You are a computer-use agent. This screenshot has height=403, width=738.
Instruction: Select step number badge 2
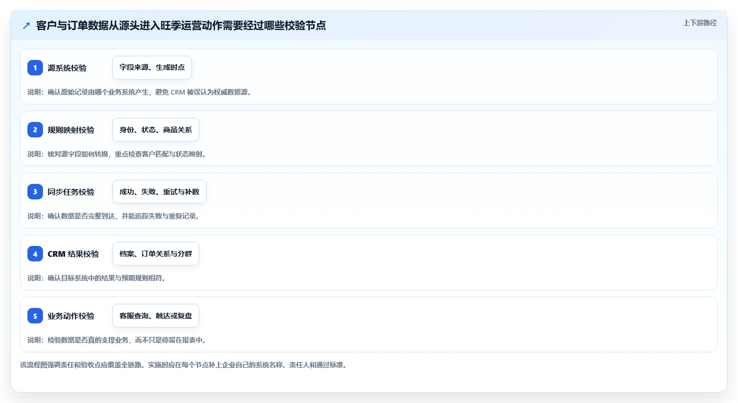pyautogui.click(x=35, y=130)
